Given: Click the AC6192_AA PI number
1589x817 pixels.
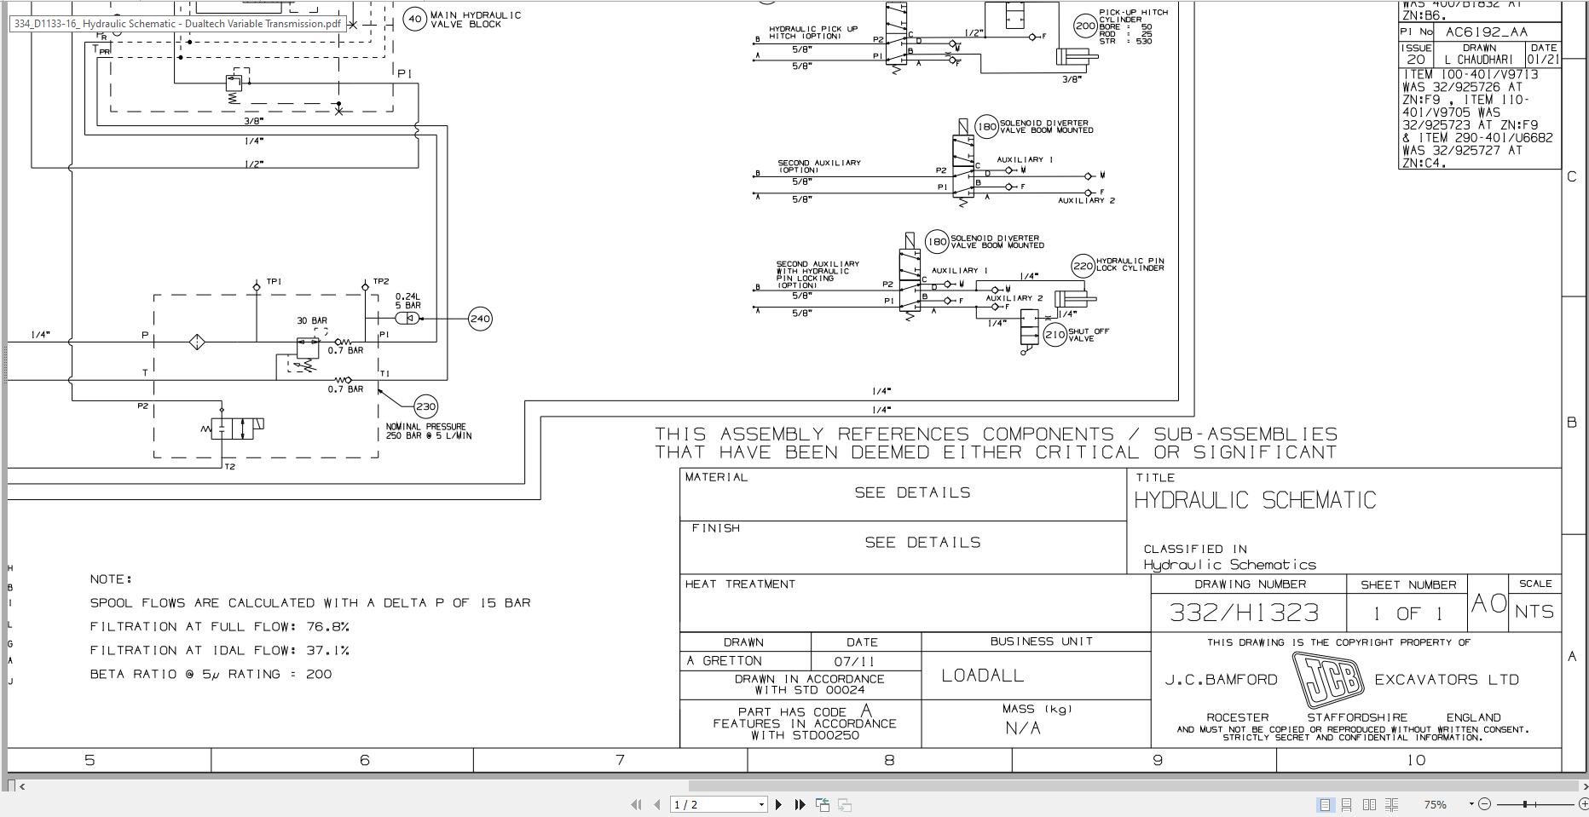Looking at the screenshot, I should [1487, 32].
